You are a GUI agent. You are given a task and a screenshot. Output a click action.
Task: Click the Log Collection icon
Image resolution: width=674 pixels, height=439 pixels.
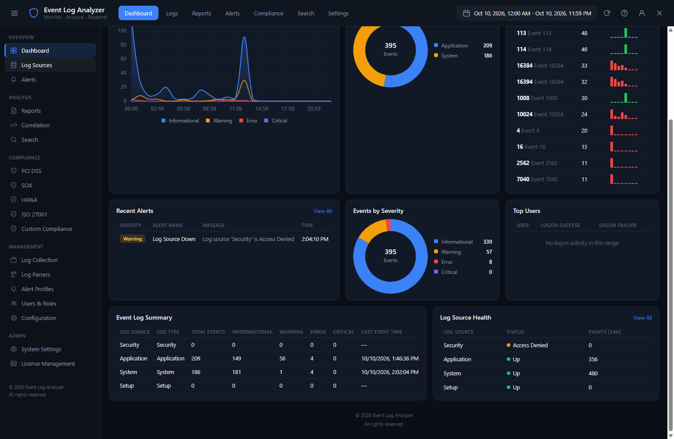tap(14, 260)
